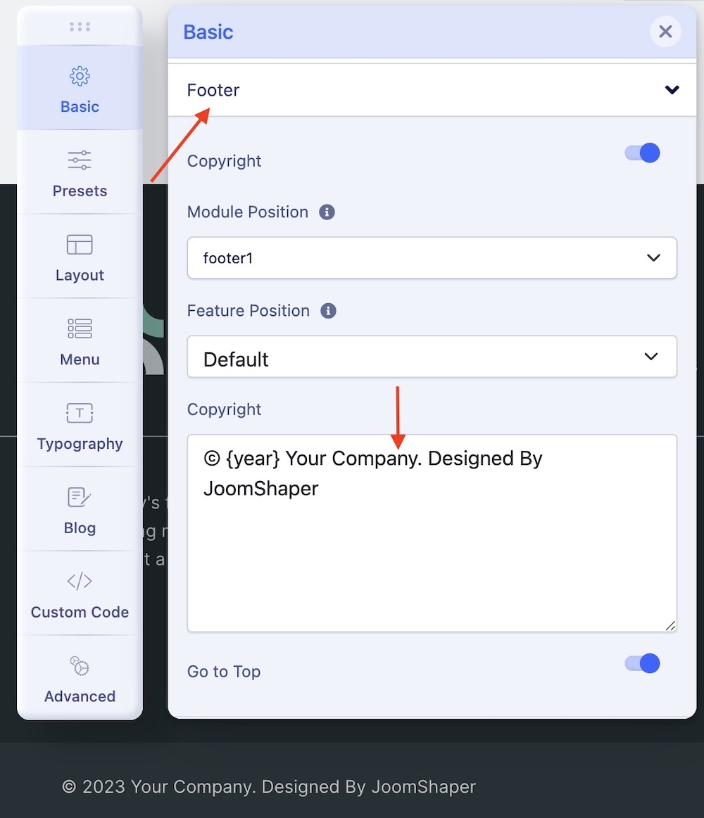Open the Module Position footer1 dropdown
This screenshot has height=818, width=704.
pos(432,258)
